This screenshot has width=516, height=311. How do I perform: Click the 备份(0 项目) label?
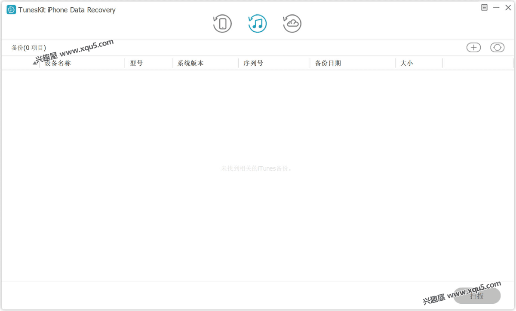(28, 48)
